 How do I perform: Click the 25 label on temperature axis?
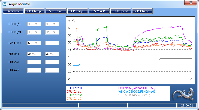(70, 79)
